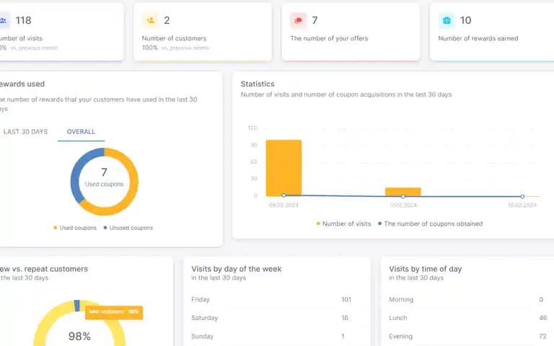Click the Number of customers label

click(174, 38)
